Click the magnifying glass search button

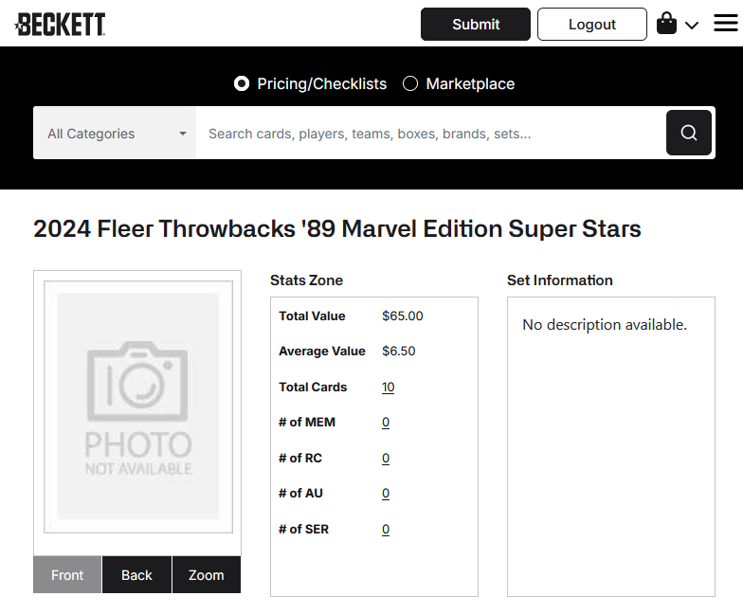click(x=688, y=133)
